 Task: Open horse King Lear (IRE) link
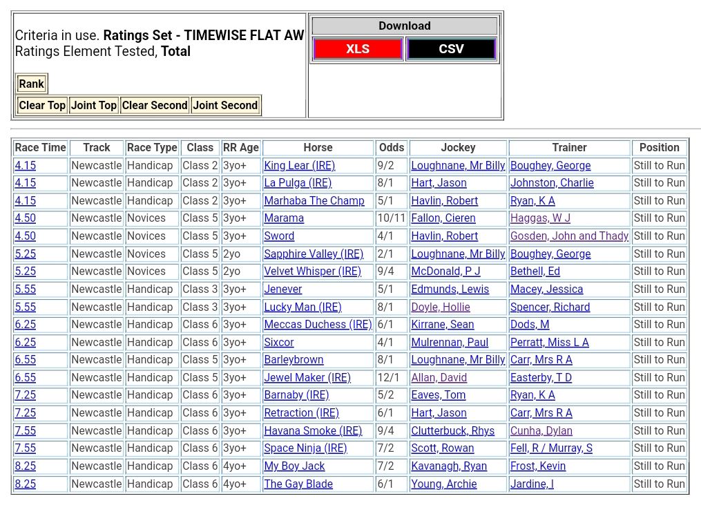[x=299, y=166]
